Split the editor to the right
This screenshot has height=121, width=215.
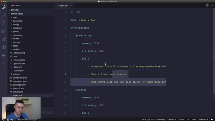[207, 5]
